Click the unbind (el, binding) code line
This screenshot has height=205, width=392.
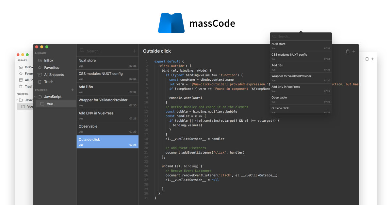point(182,166)
